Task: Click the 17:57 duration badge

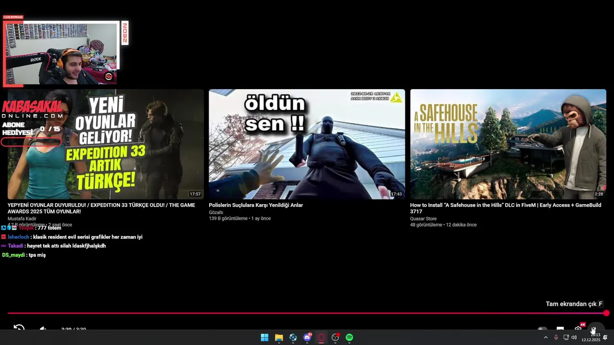Action: click(195, 194)
